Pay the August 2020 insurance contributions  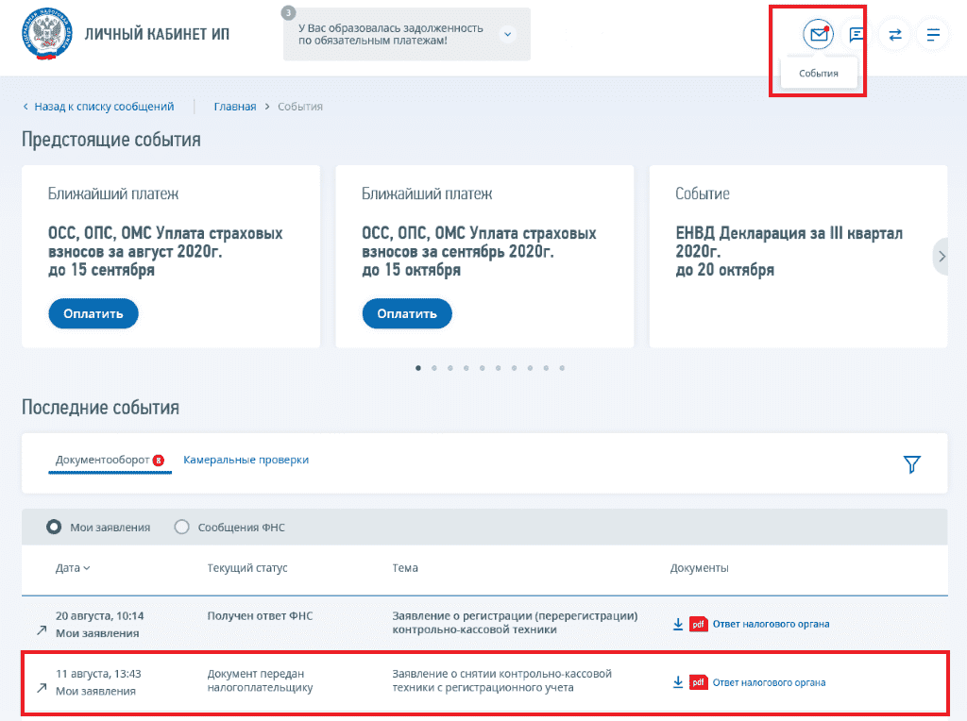(x=93, y=313)
